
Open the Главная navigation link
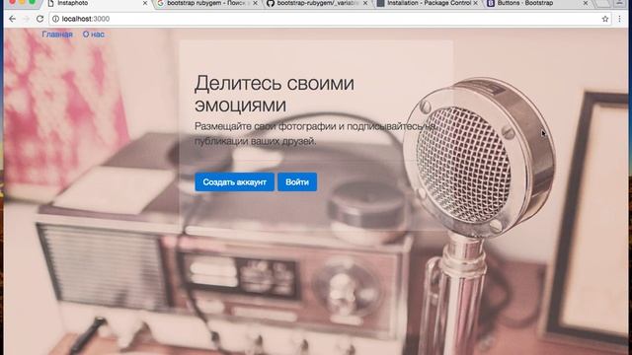click(57, 35)
